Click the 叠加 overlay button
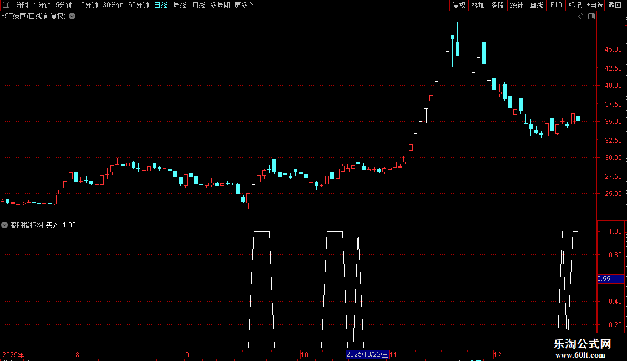The width and height of the screenshot is (627, 361). pyautogui.click(x=478, y=5)
